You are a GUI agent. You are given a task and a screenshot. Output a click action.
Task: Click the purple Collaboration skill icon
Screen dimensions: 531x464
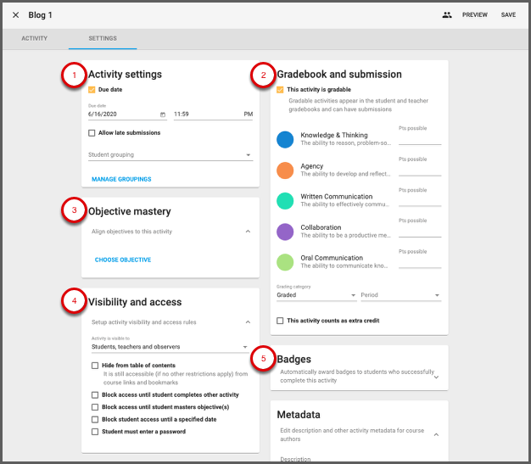coord(286,232)
